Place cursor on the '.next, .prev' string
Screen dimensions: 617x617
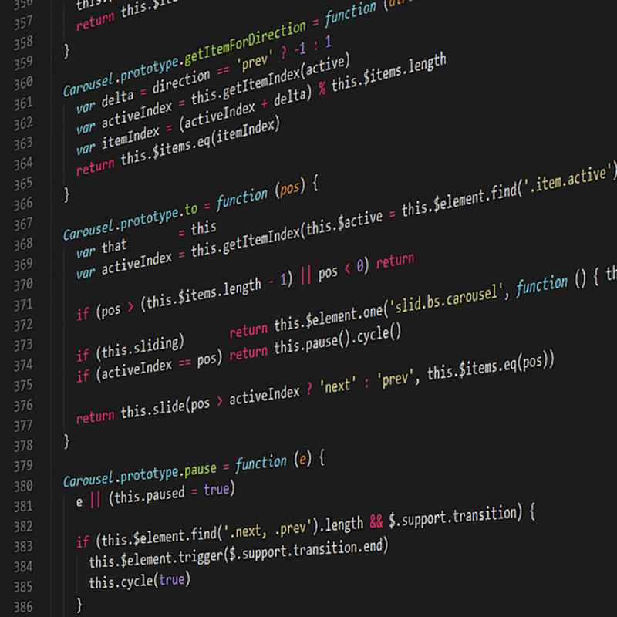point(271,531)
